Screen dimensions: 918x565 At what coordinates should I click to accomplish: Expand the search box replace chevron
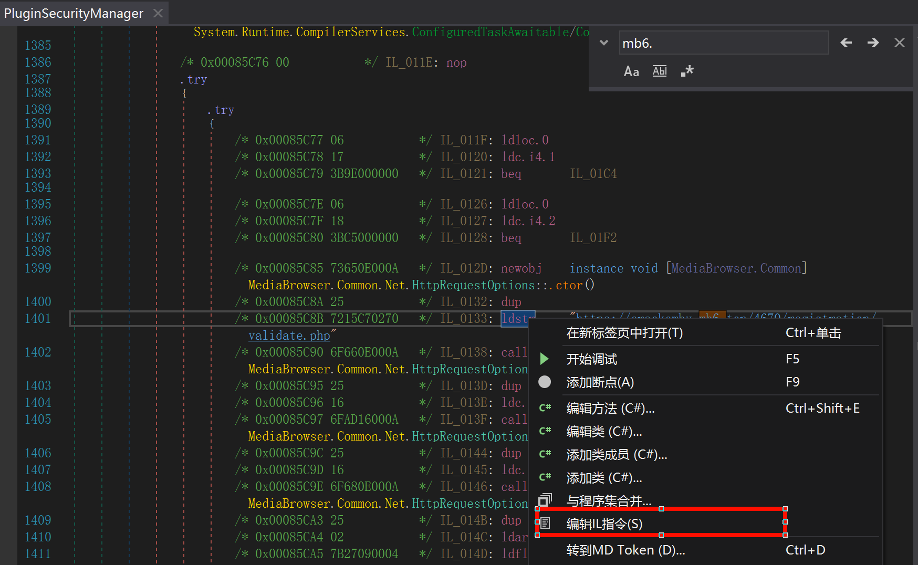604,43
